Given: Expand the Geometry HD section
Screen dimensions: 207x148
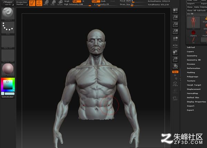Looking at the screenshot, I should coord(194,60).
